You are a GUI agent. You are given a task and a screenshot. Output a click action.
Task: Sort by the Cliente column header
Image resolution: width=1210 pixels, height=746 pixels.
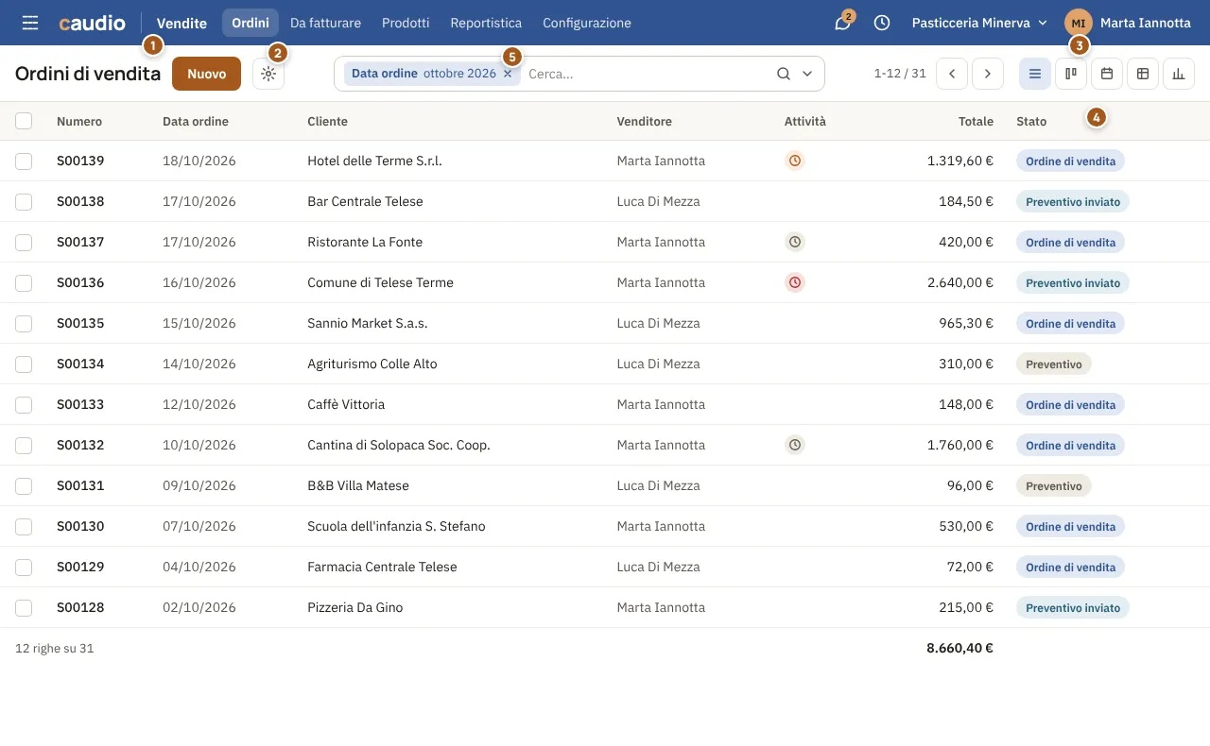[x=327, y=121]
